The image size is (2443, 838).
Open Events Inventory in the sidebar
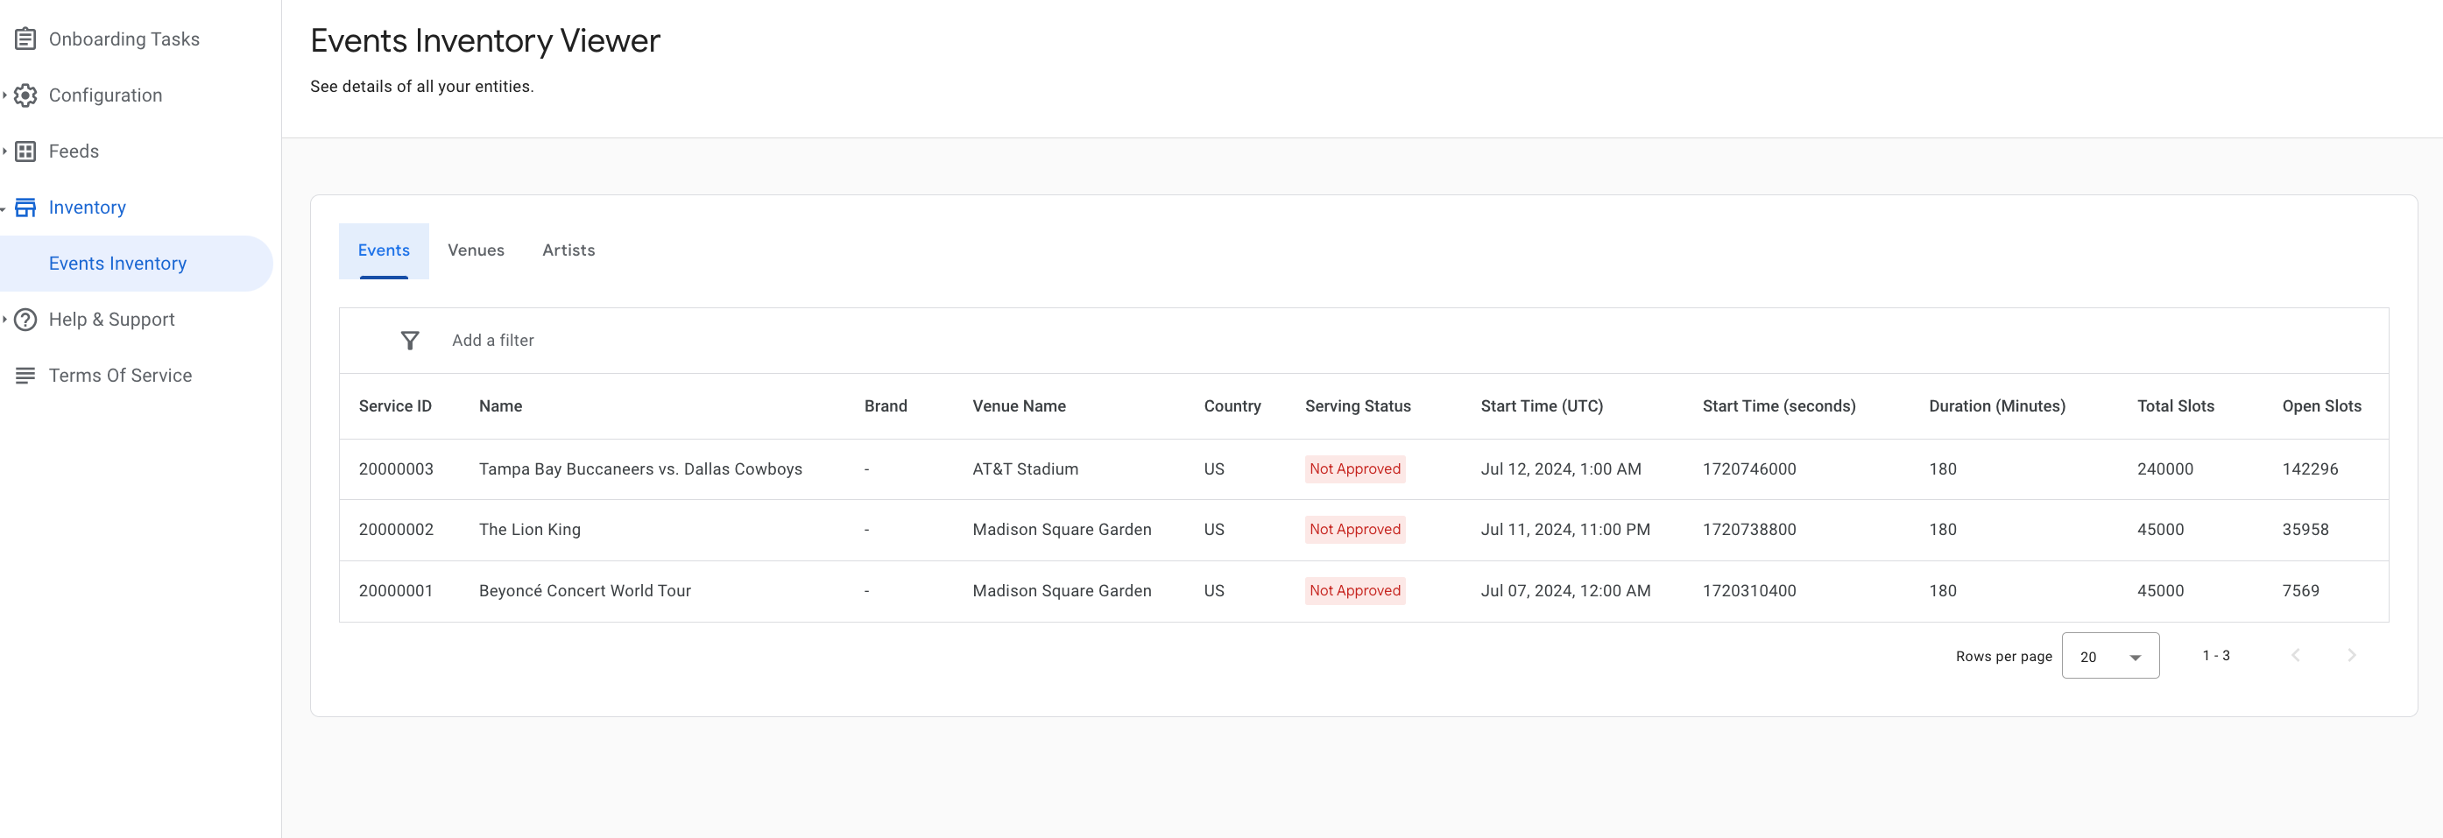pos(117,264)
